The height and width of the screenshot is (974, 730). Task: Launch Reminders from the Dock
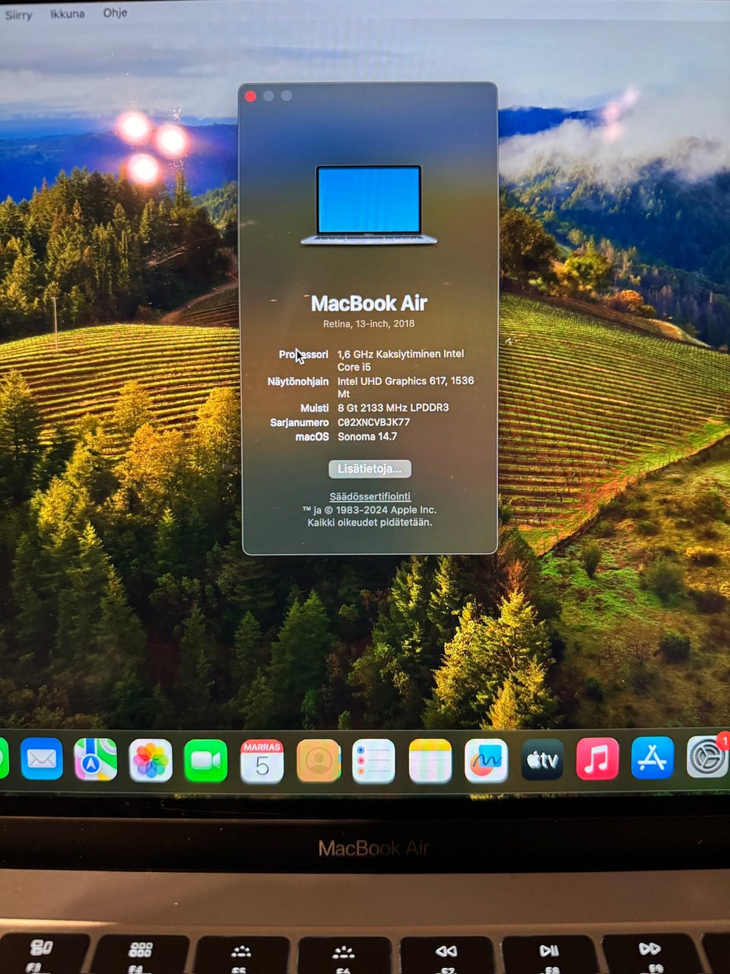[373, 761]
